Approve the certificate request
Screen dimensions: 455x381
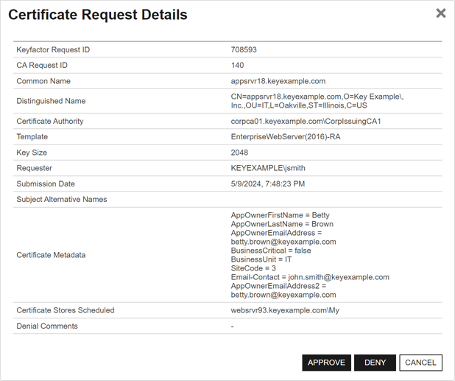pos(326,363)
